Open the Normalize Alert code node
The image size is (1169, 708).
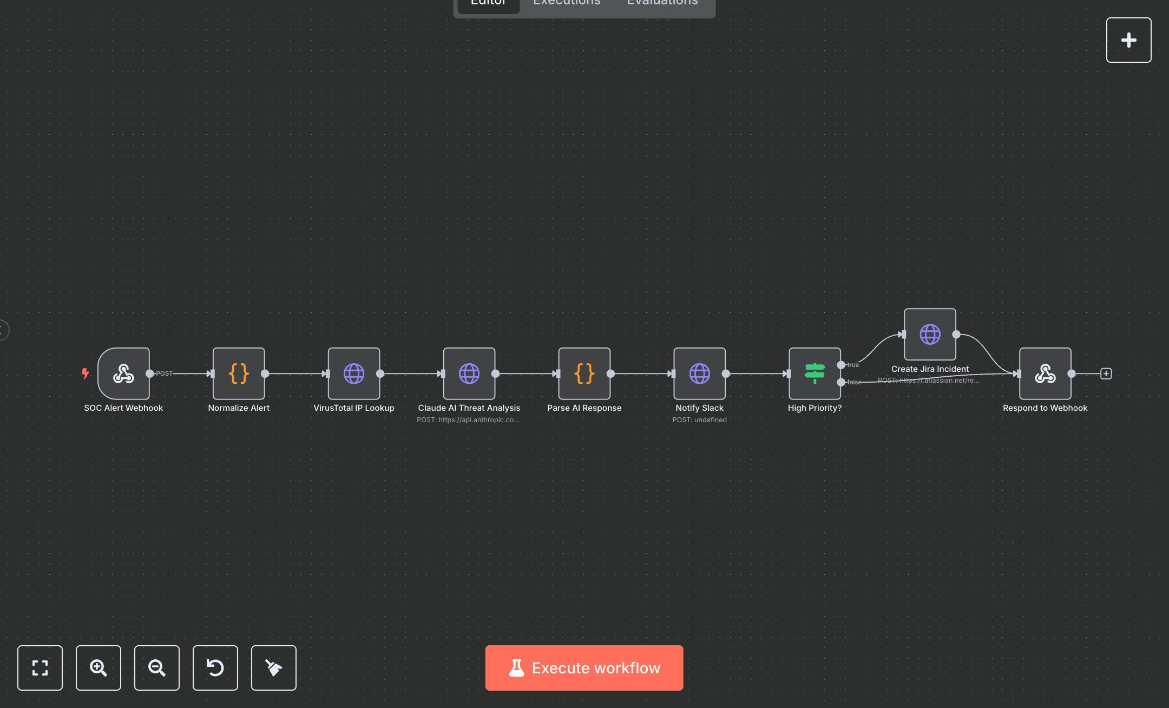[x=238, y=373]
